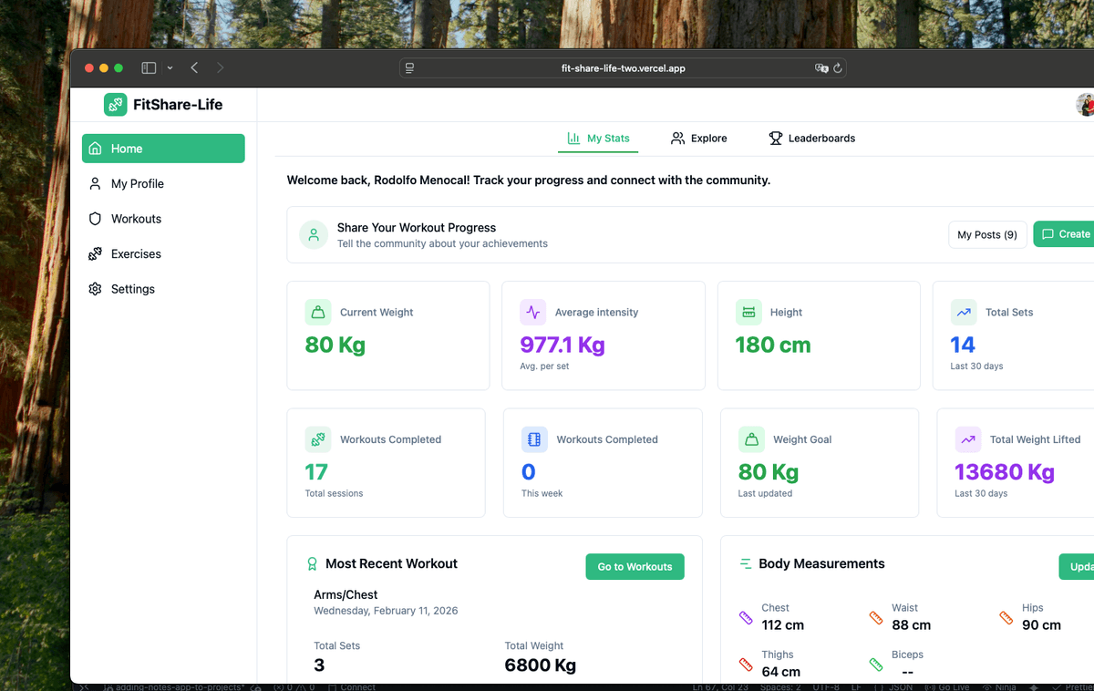Open My Posts (9)
The image size is (1094, 691).
tap(987, 234)
